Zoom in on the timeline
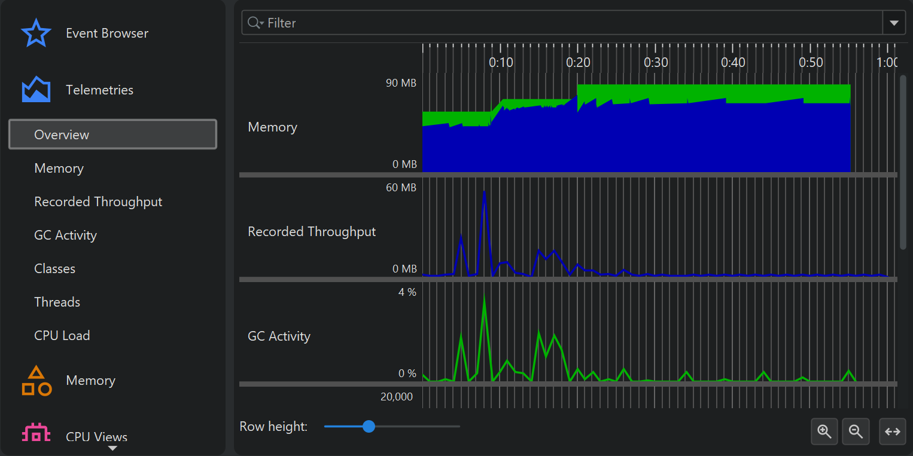This screenshot has width=913, height=456. click(x=824, y=431)
